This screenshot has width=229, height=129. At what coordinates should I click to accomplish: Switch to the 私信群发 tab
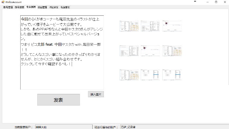(65, 7)
